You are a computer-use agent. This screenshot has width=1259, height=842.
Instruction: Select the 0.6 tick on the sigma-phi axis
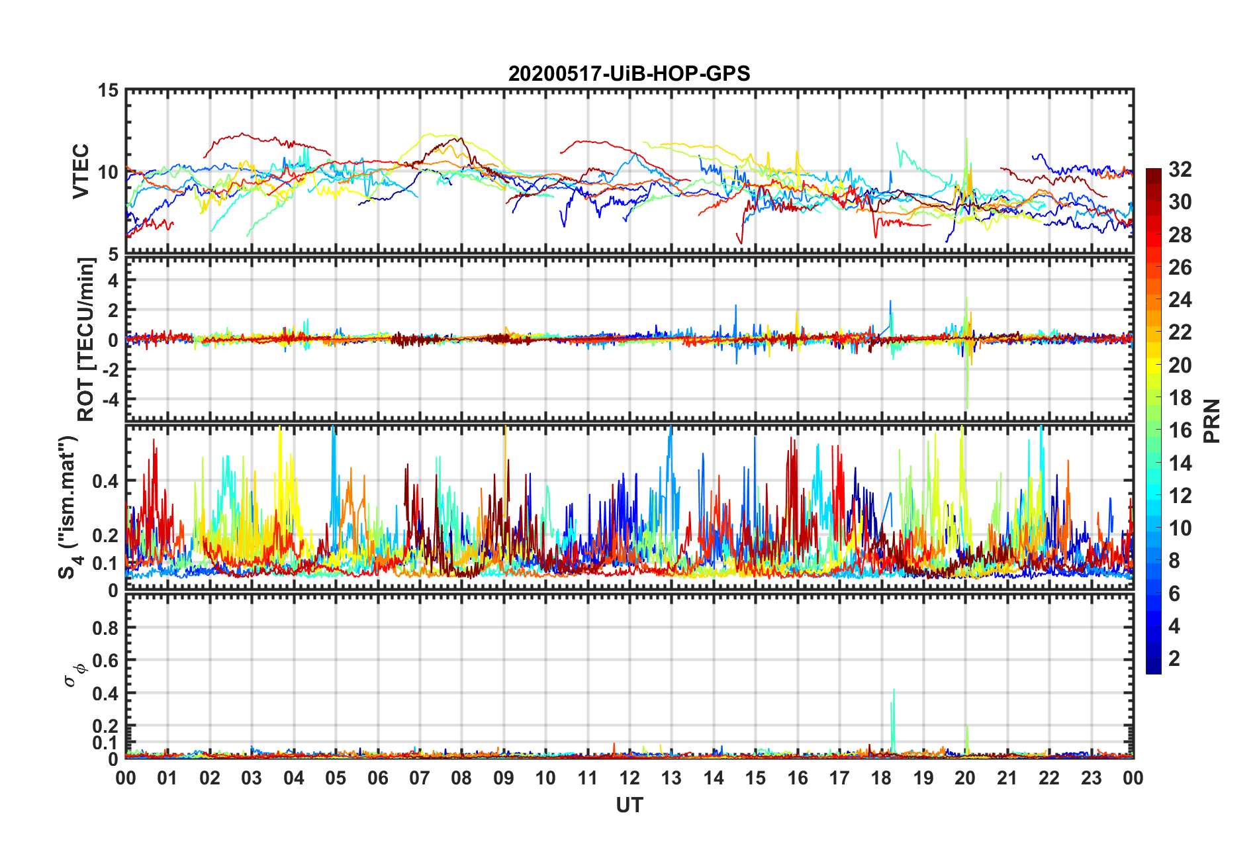[x=105, y=661]
